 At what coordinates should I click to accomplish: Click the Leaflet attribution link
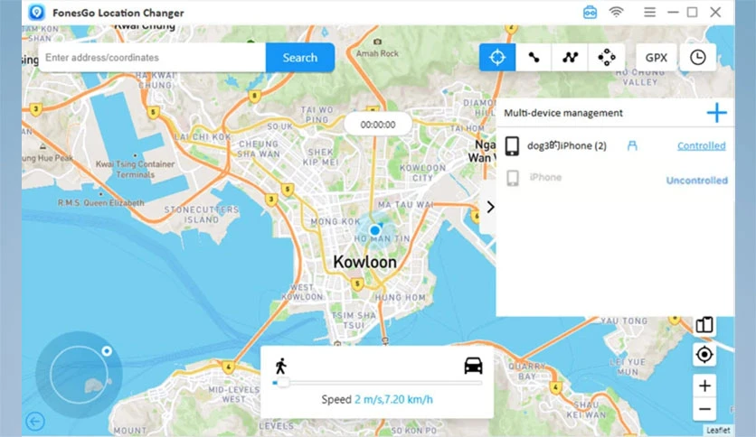718,430
